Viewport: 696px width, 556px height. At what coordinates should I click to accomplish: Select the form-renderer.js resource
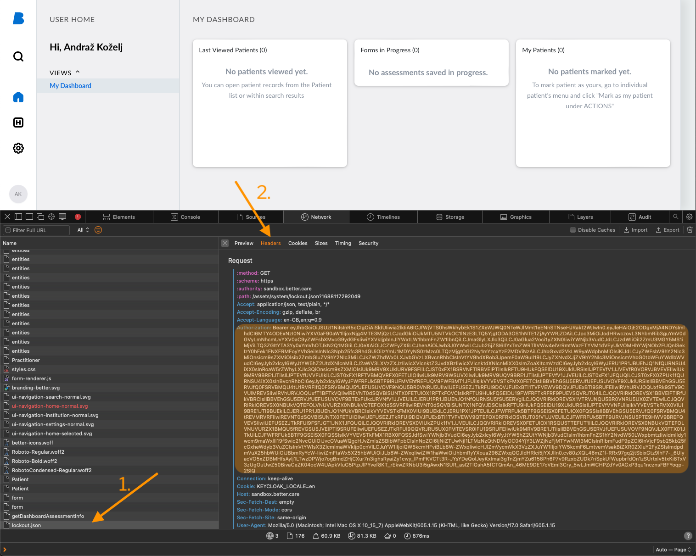[109, 378]
